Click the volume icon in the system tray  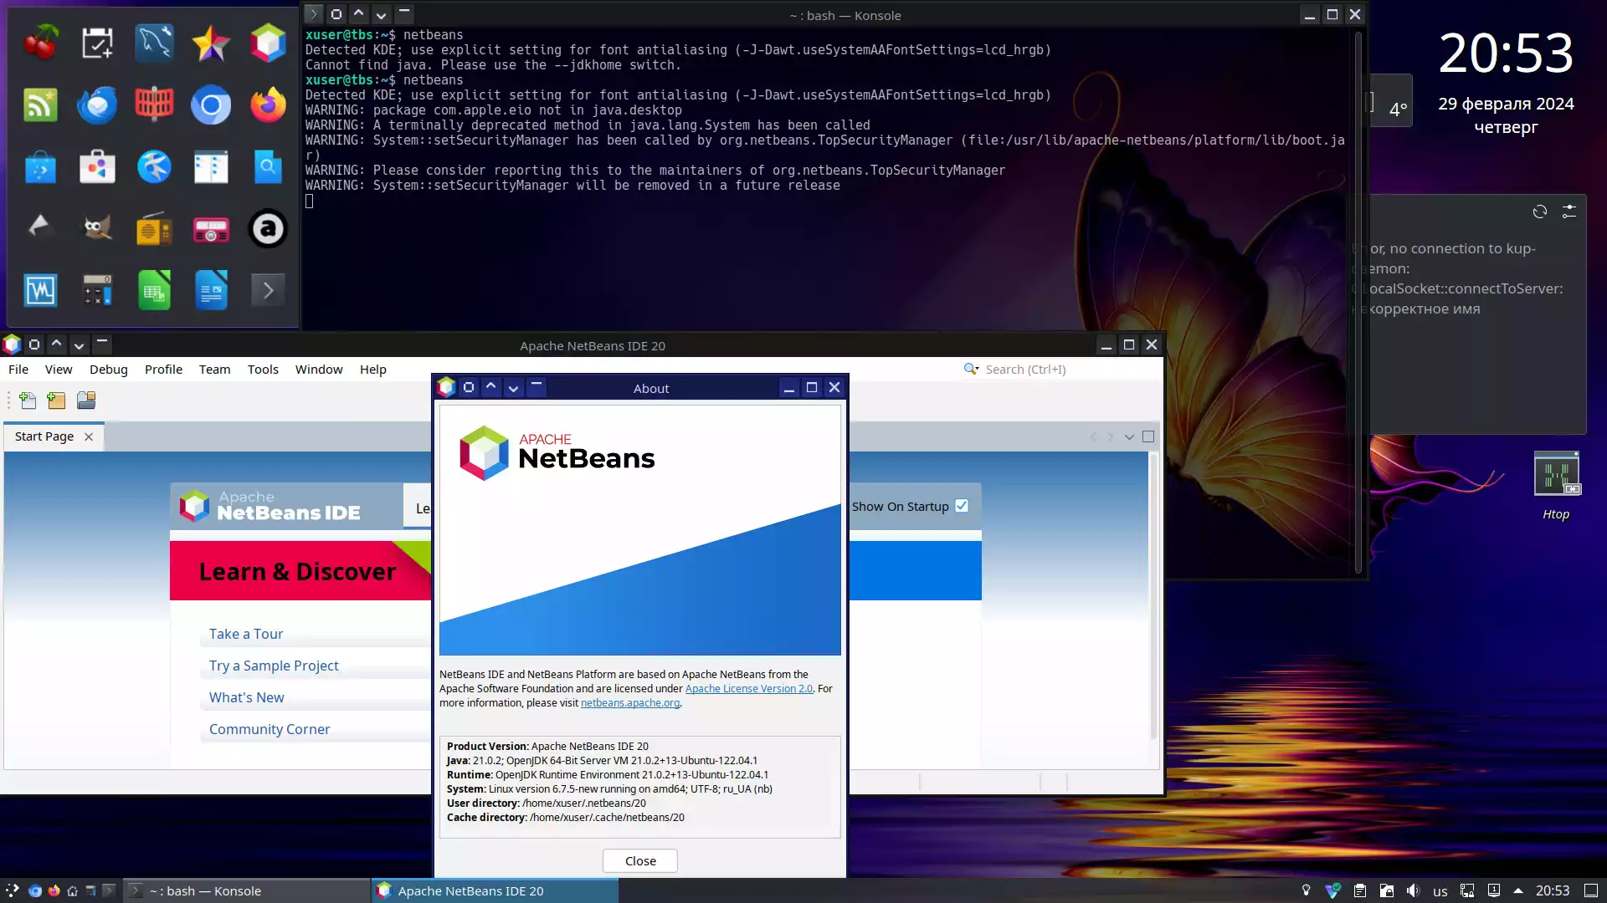[x=1413, y=890]
